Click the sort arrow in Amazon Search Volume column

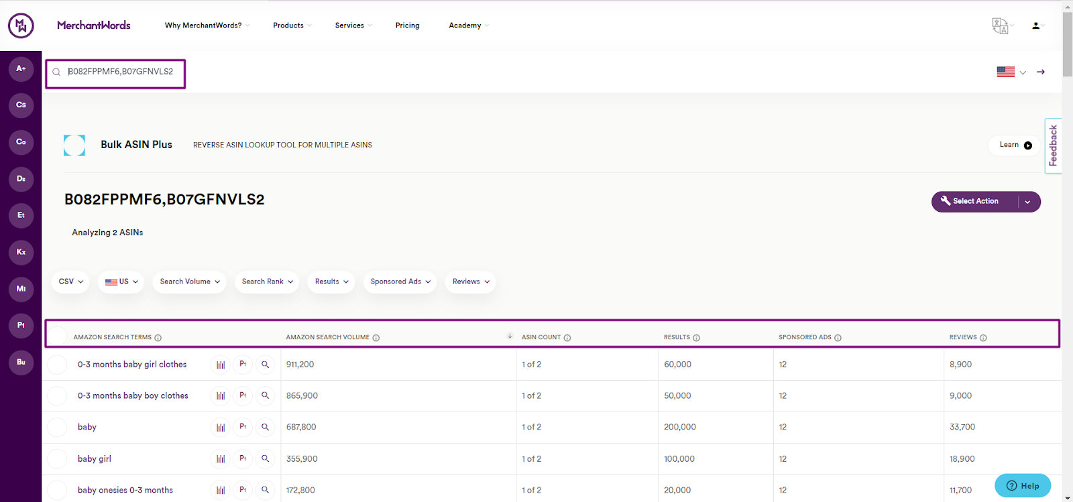pos(510,336)
